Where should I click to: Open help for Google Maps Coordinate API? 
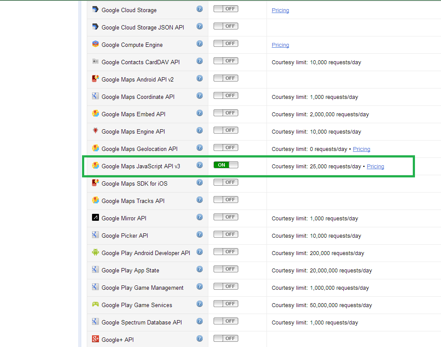coord(200,96)
